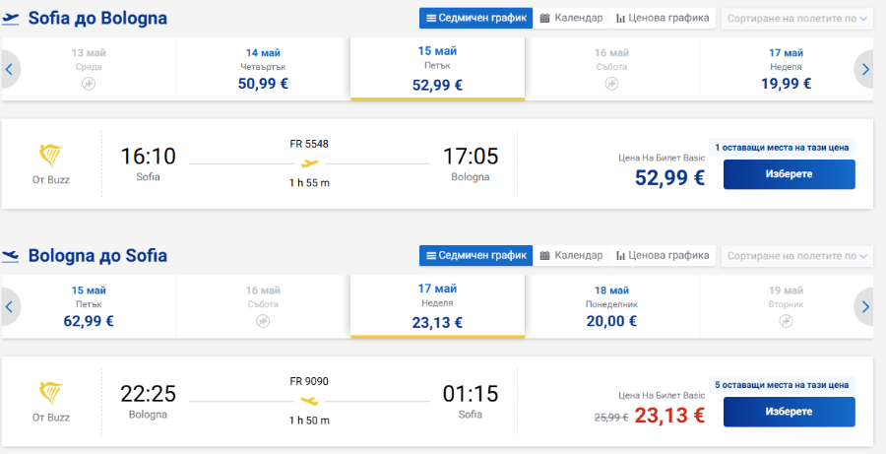This screenshot has width=886, height=454.
Task: Click previous-week arrow in Bologna to Sofia row
Action: (x=10, y=307)
